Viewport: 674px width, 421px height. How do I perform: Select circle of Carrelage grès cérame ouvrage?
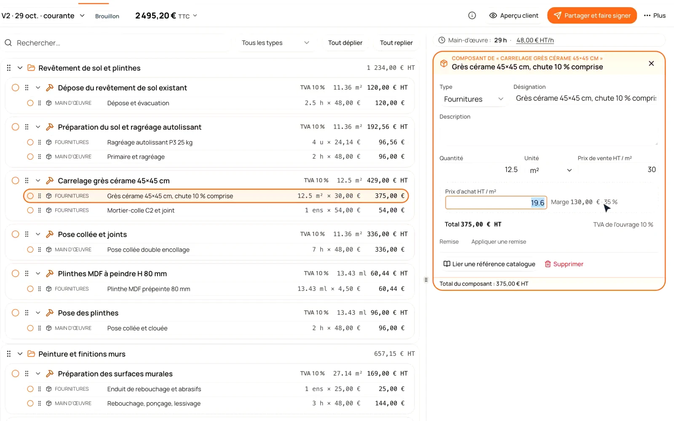tap(16, 181)
